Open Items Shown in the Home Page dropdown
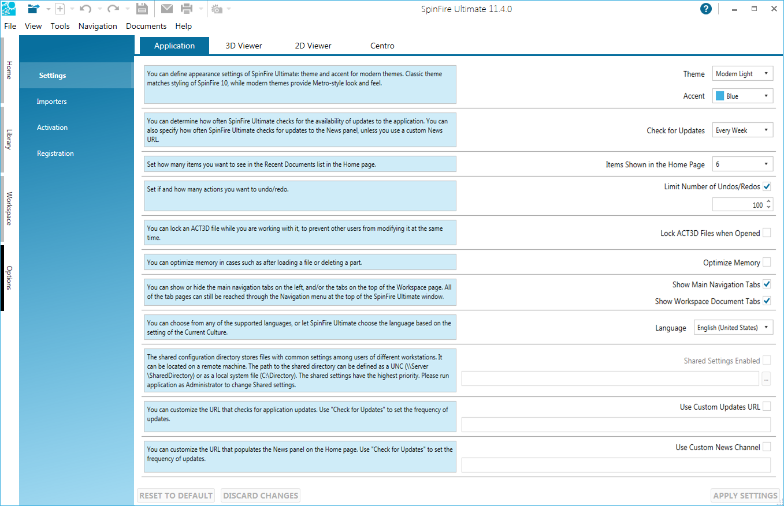This screenshot has width=784, height=506. point(742,164)
